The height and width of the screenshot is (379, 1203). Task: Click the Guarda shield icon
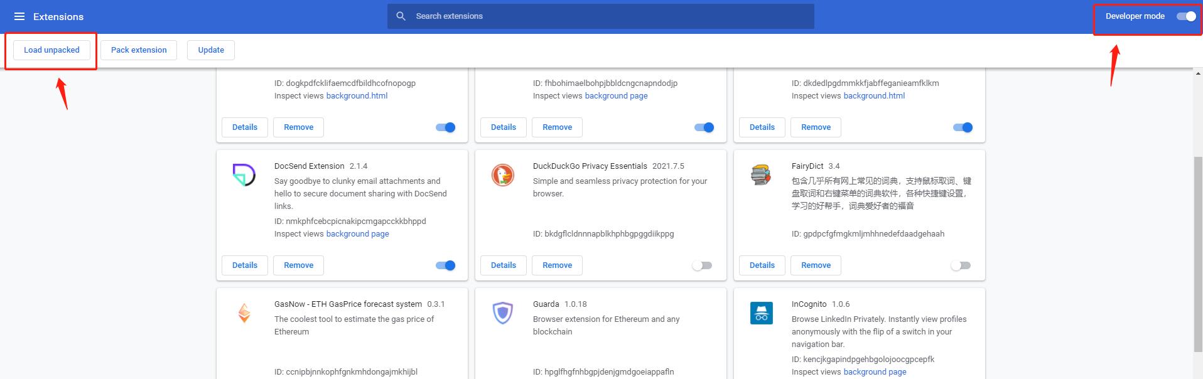tap(503, 312)
